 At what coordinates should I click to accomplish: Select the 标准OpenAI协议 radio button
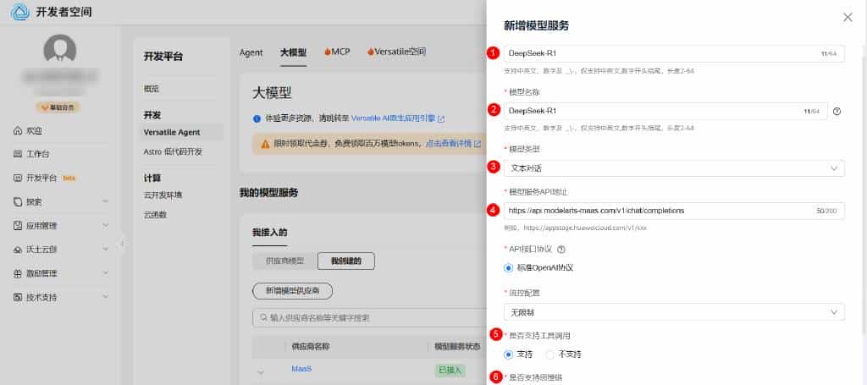pos(509,268)
